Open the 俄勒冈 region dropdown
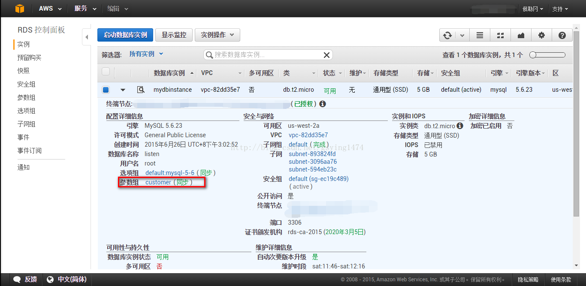This screenshot has height=286, width=586. click(x=533, y=9)
